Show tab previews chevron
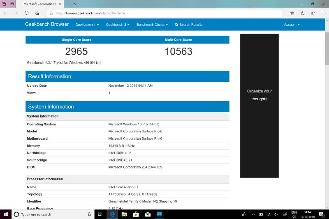The width and height of the screenshot is (329, 219). click(76, 4)
